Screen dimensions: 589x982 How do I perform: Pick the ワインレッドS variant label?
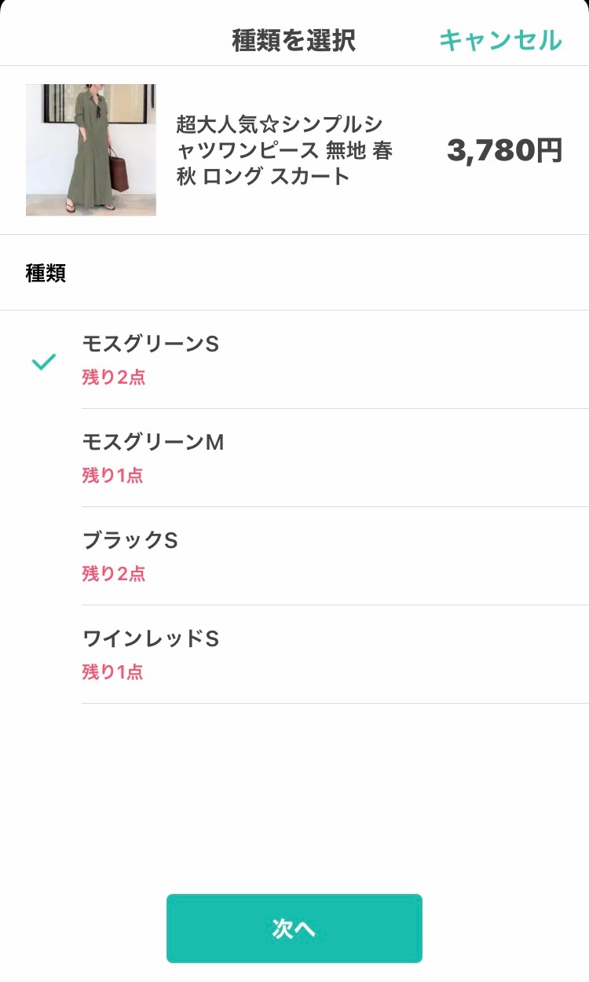151,639
